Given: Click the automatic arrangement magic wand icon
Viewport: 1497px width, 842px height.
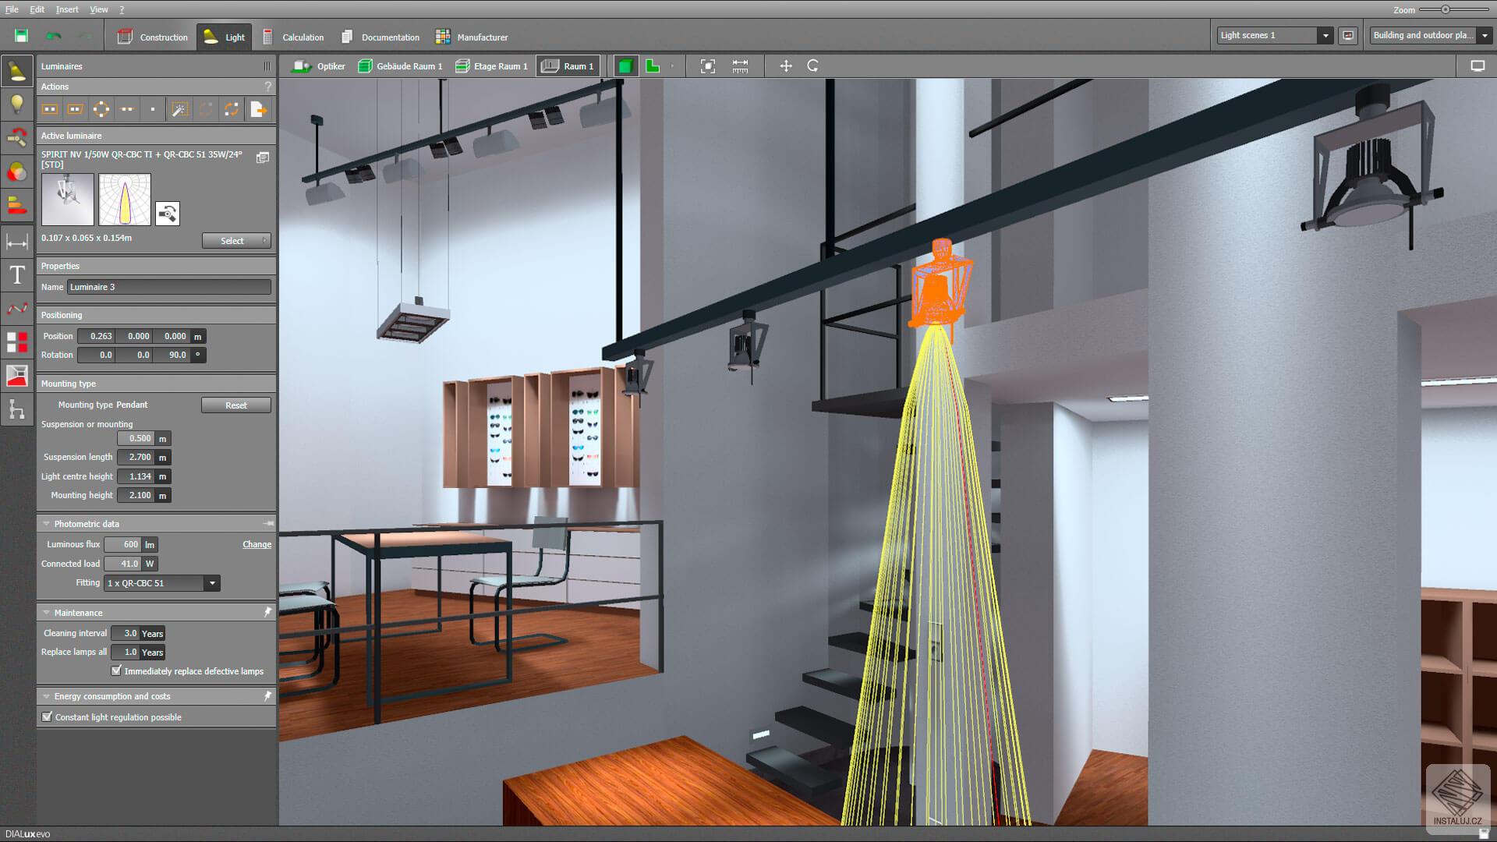Looking at the screenshot, I should pos(179,110).
